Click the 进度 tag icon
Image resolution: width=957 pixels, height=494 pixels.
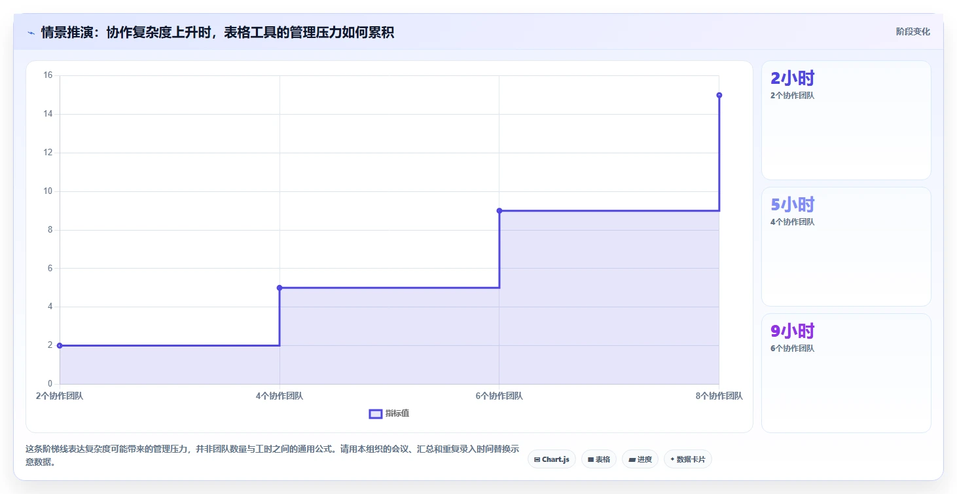[x=632, y=459]
